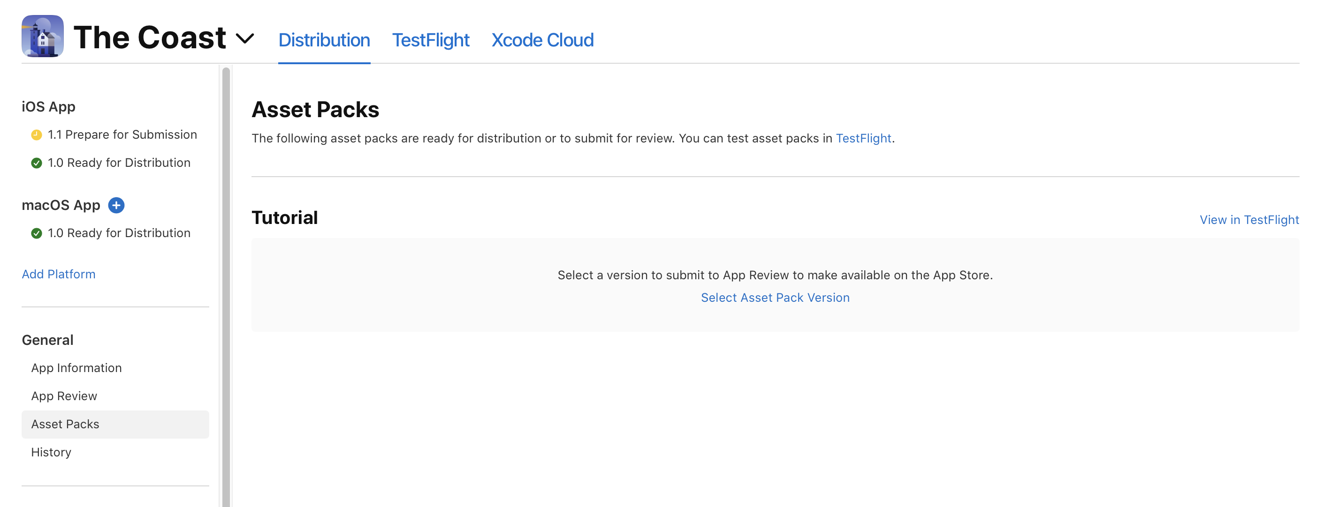Select iOS 1.0 Ready for Distribution

coord(119,163)
